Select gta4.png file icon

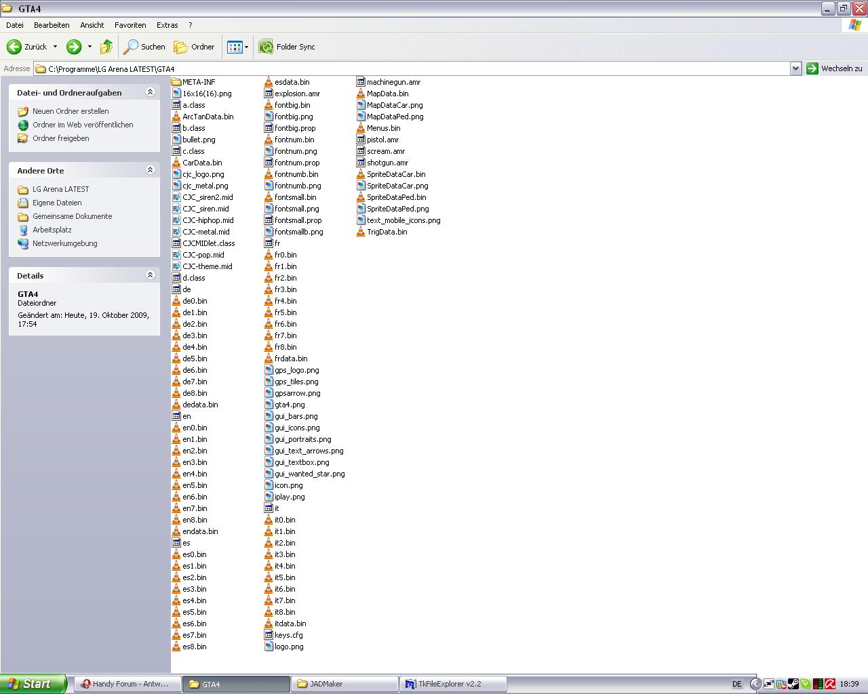coord(269,405)
